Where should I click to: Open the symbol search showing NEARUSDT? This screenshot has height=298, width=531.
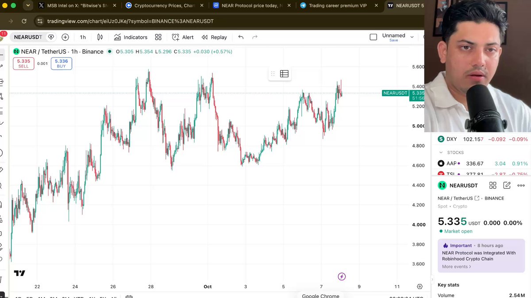pos(28,37)
